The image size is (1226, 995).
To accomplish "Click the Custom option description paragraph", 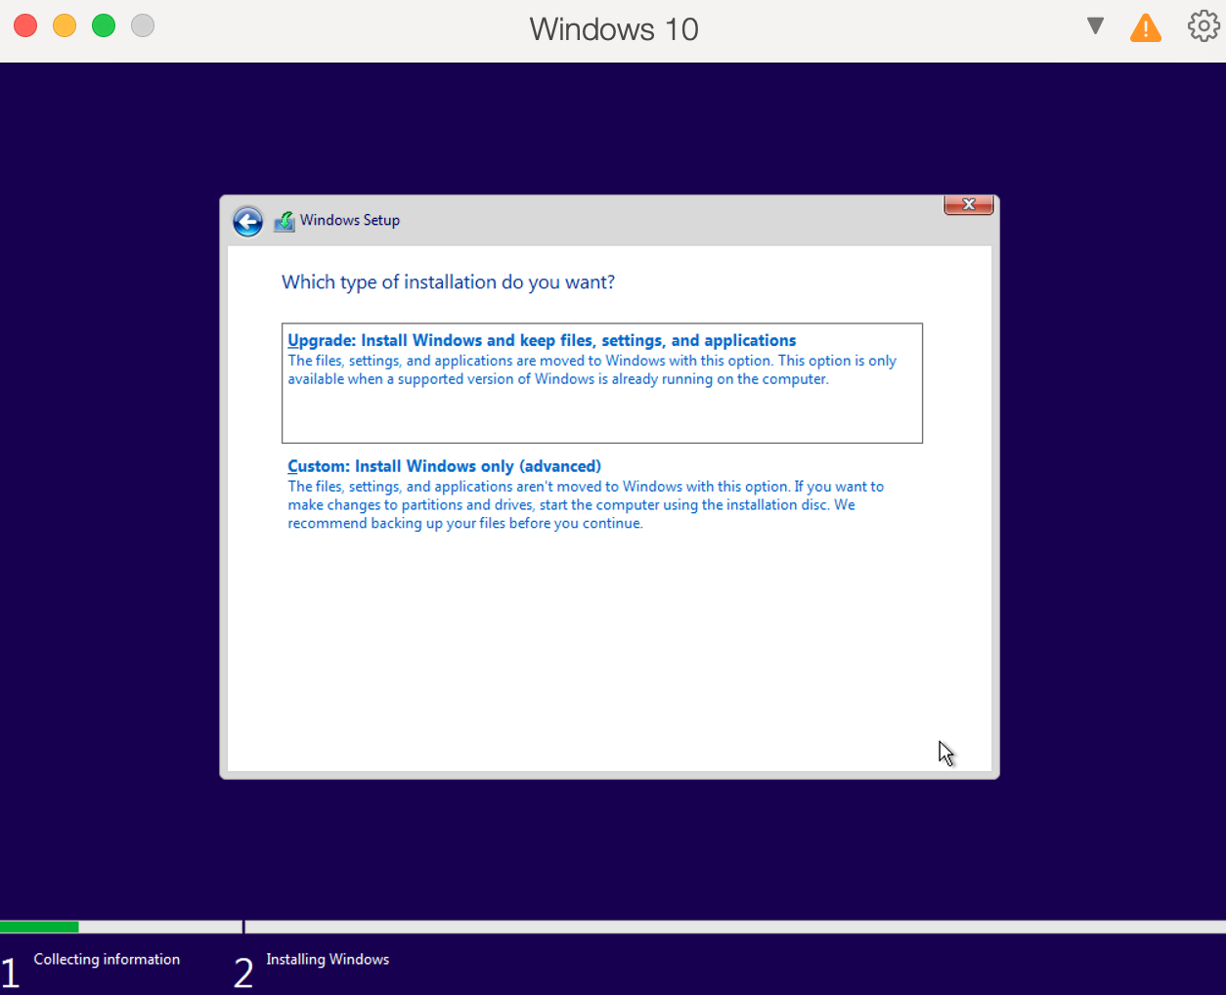I will tap(585, 504).
